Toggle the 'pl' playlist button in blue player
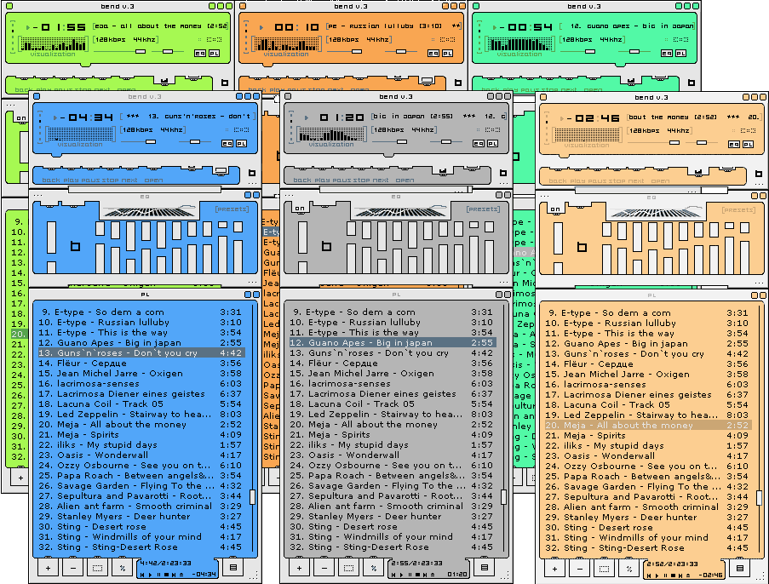The height and width of the screenshot is (584, 769). coord(241,143)
